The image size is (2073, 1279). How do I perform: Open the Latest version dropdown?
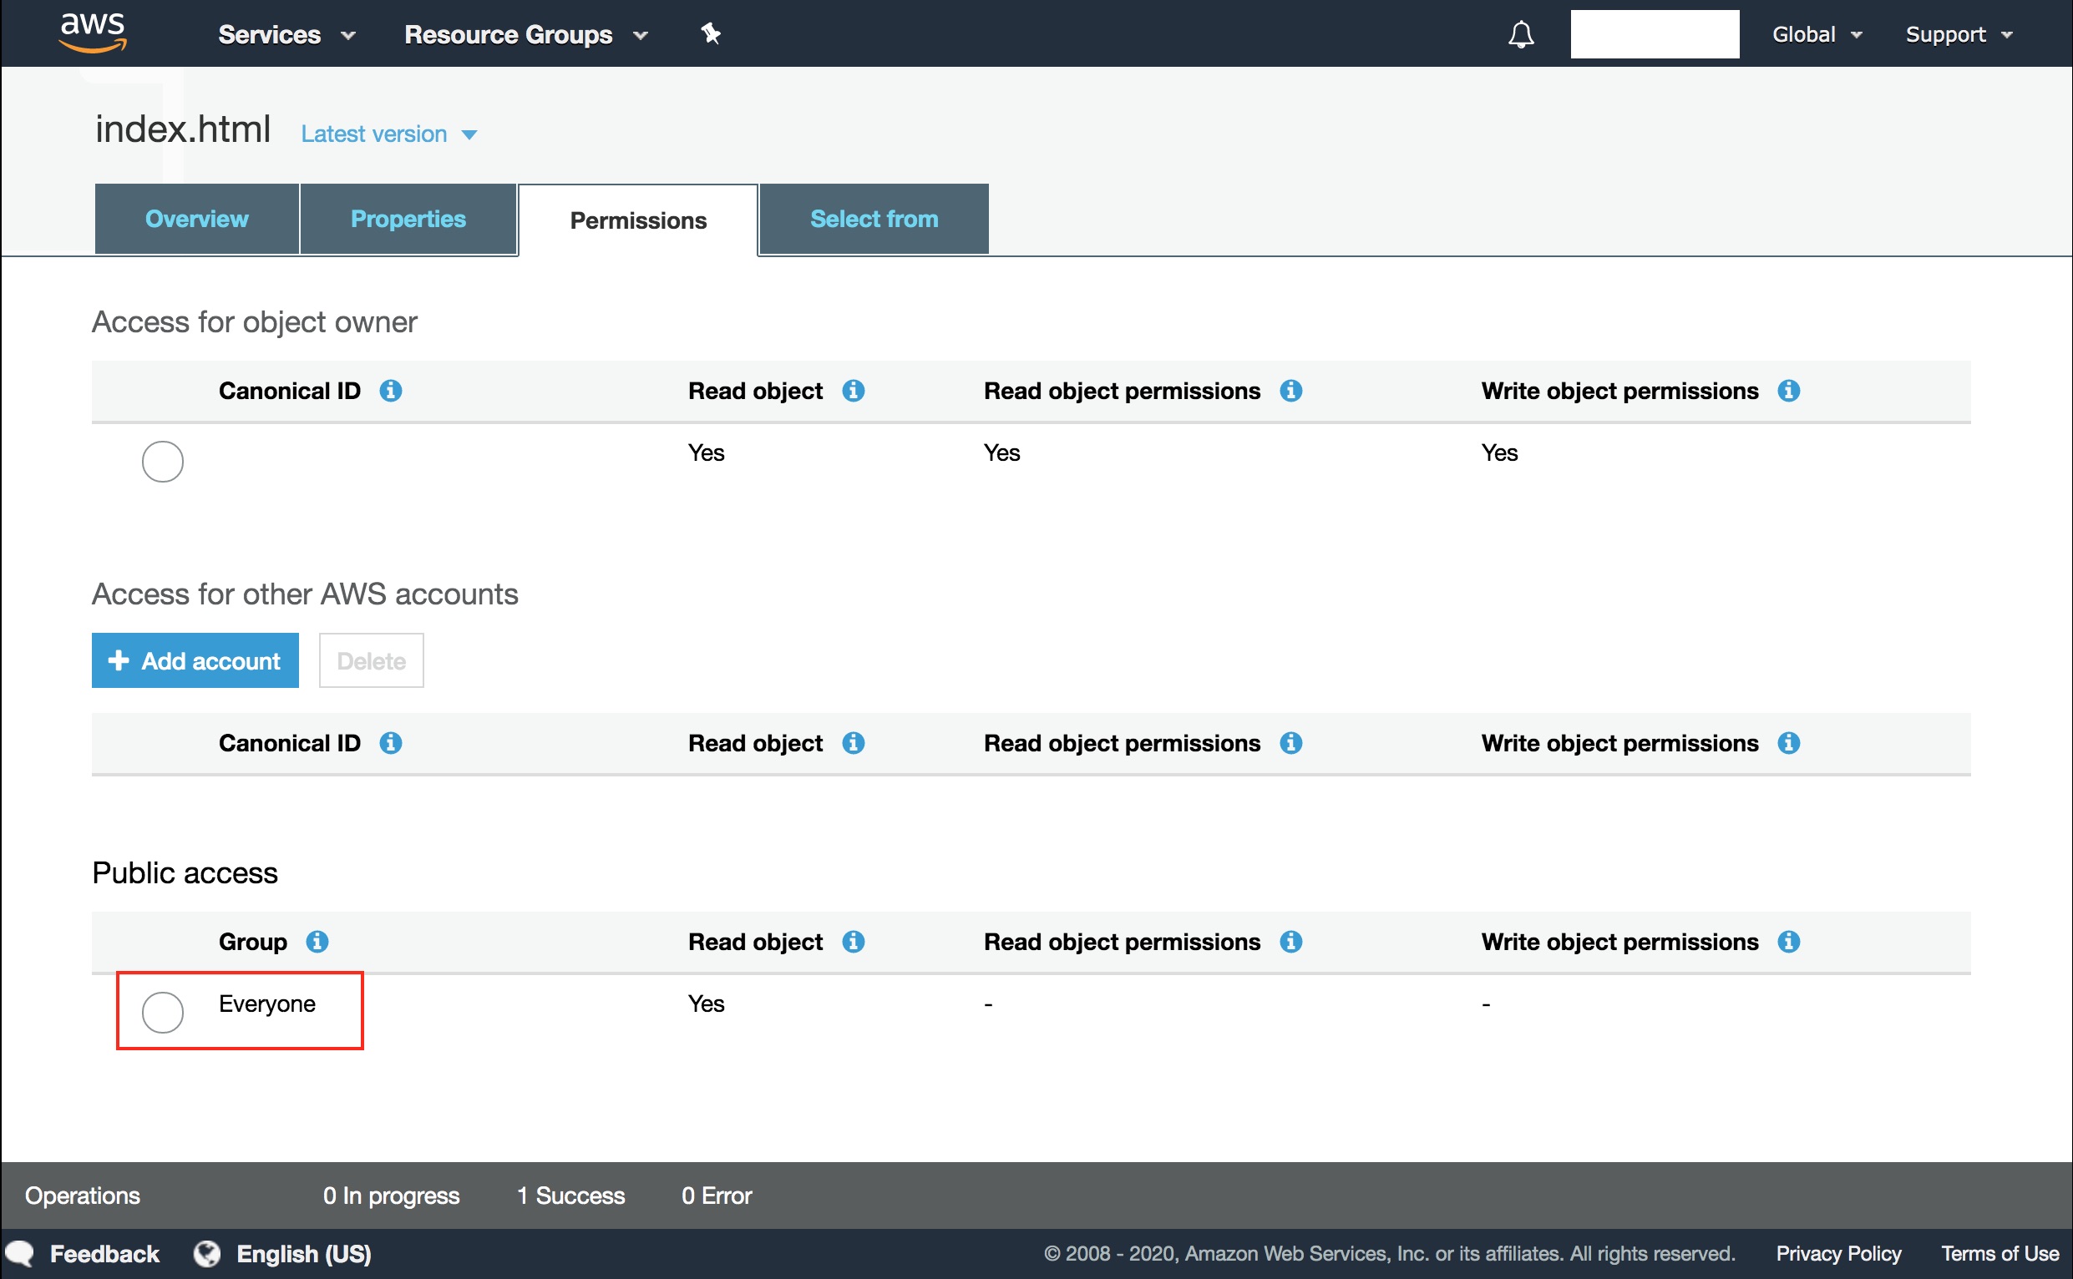[389, 134]
